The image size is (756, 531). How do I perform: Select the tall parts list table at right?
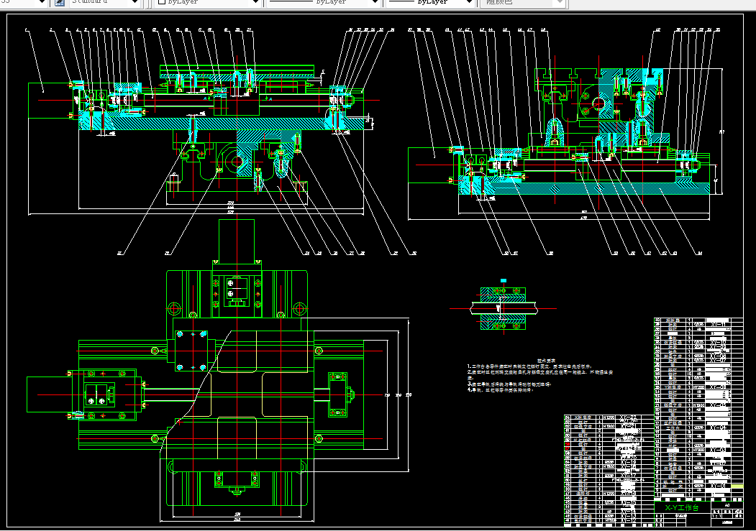(x=698, y=409)
